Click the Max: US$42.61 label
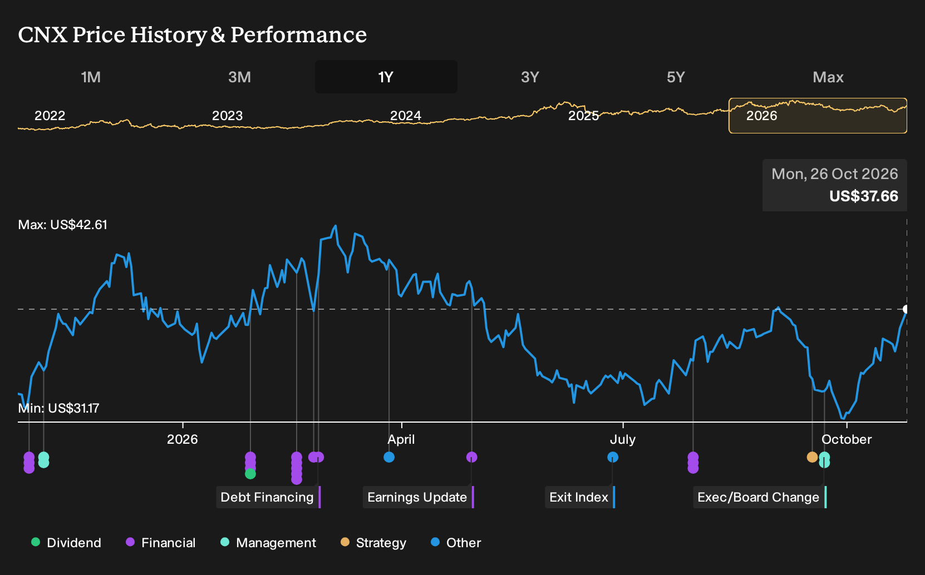This screenshot has height=575, width=925. (x=63, y=225)
